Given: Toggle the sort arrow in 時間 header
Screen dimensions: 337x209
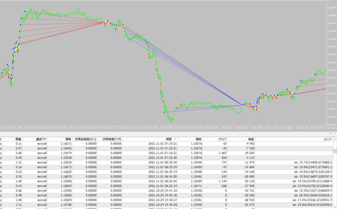Looking at the screenshot, I should 175,140.
